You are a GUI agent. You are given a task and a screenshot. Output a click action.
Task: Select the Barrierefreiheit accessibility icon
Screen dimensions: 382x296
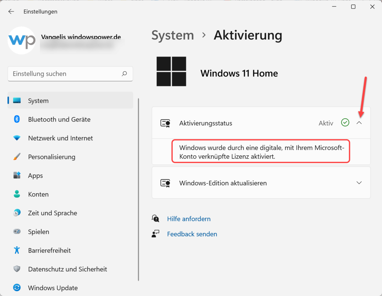pyautogui.click(x=17, y=250)
